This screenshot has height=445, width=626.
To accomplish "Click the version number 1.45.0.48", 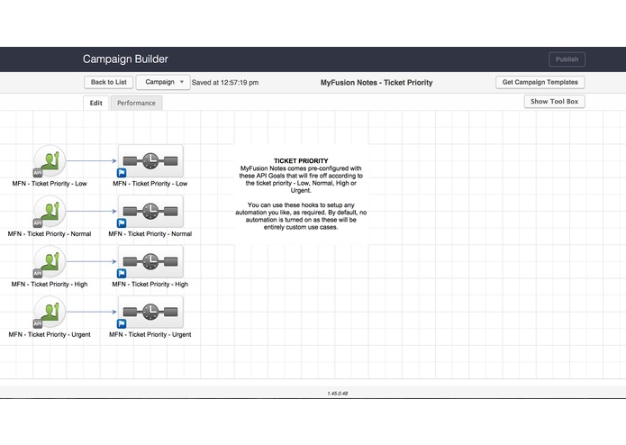I will [338, 394].
